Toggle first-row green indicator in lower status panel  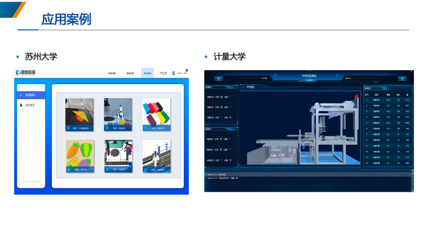[x=221, y=139]
